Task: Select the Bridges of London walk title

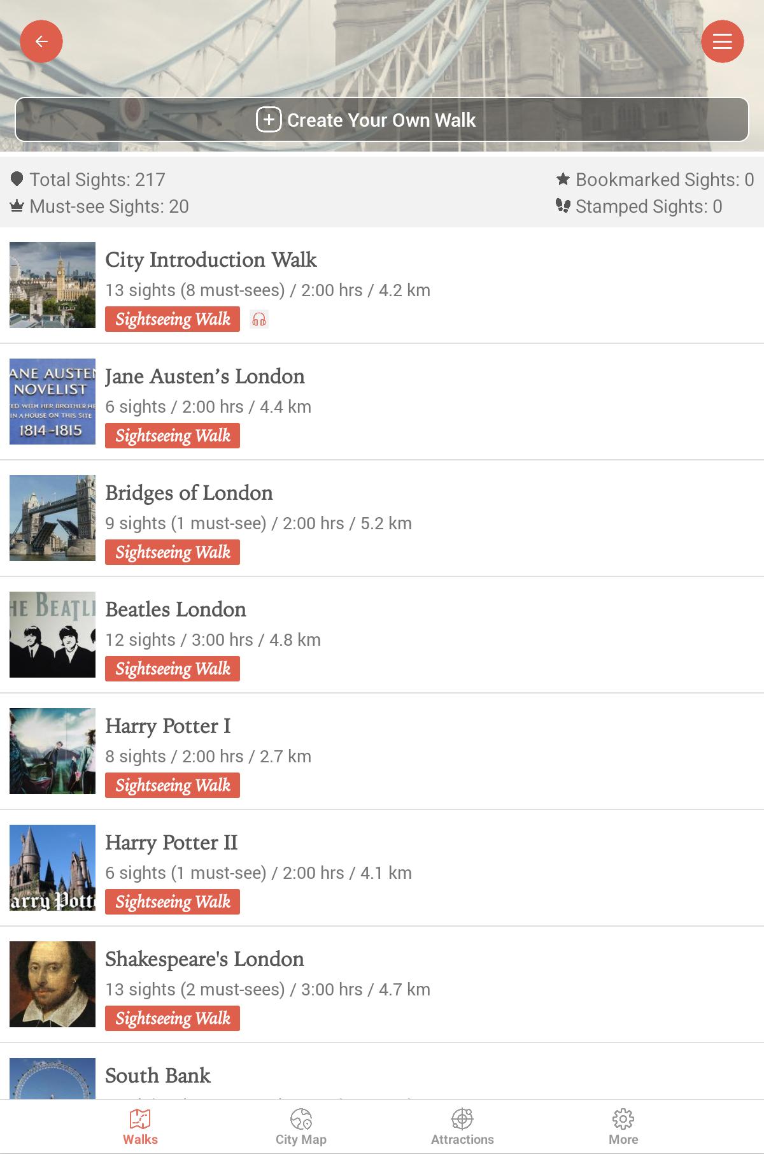Action: coord(189,493)
